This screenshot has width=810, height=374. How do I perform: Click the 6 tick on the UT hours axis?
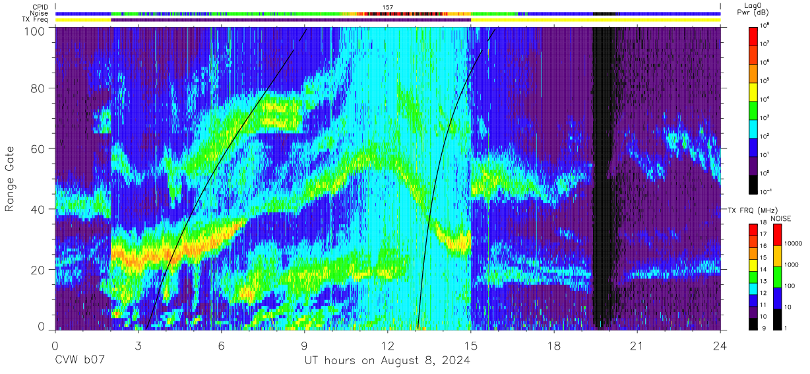tap(222, 345)
